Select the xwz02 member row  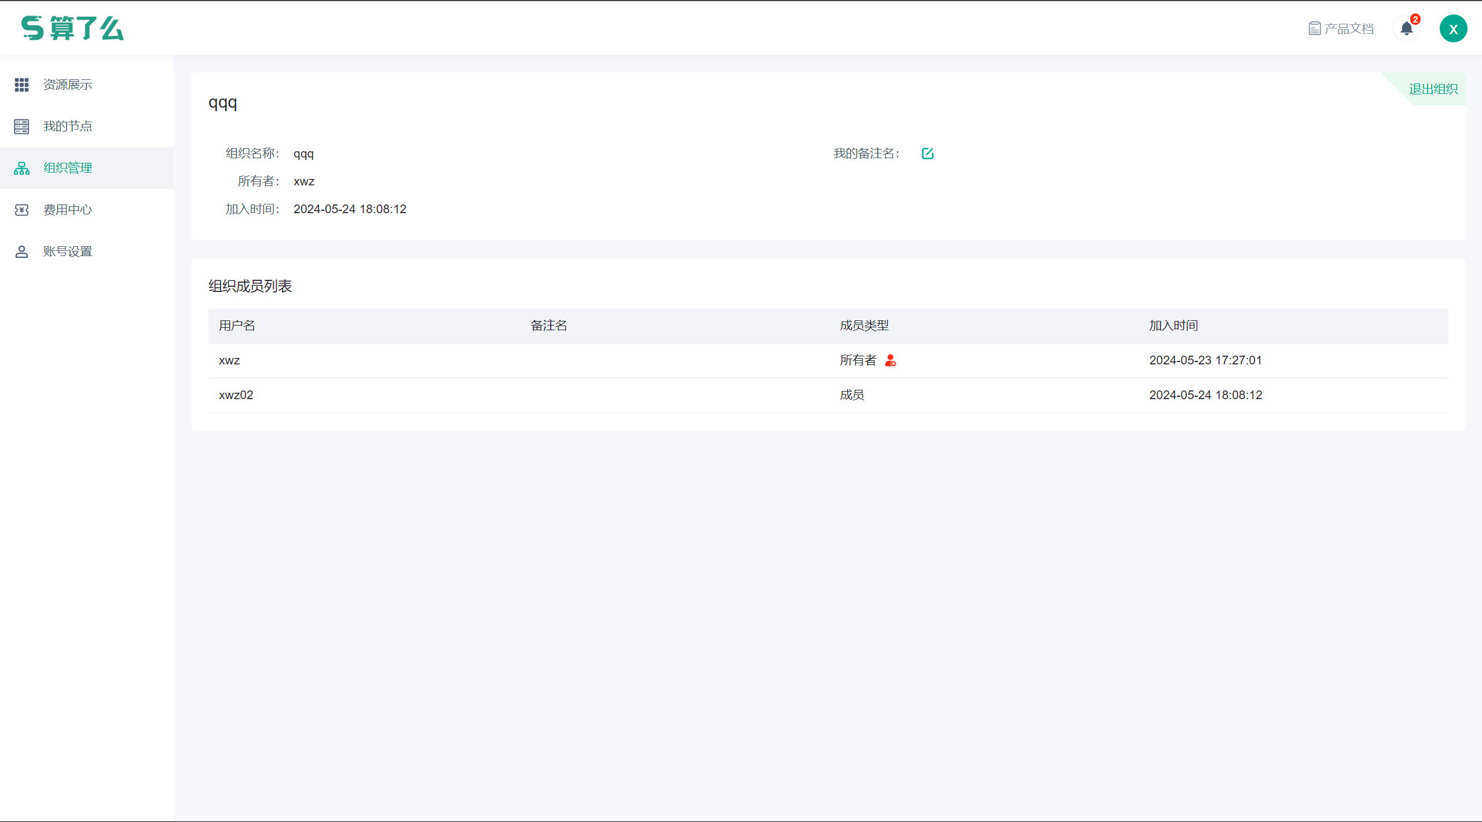click(236, 395)
